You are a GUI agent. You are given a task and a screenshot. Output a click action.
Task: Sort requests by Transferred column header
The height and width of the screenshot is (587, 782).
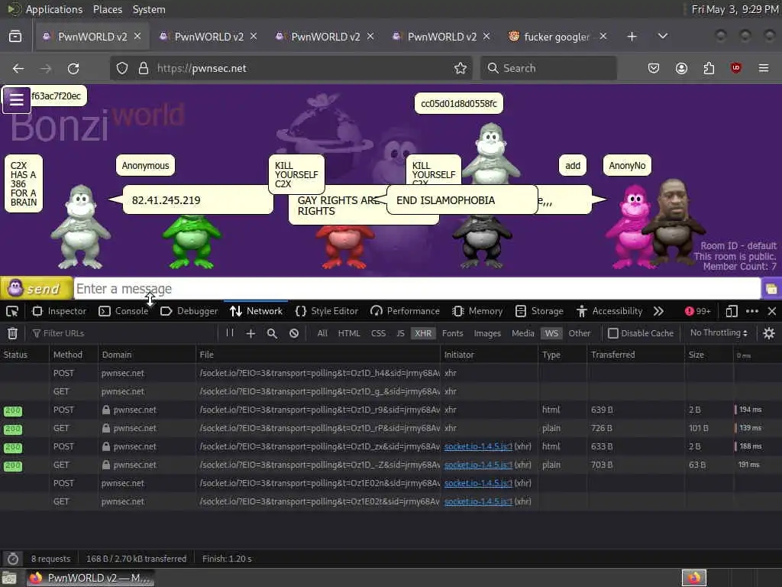tap(635, 355)
